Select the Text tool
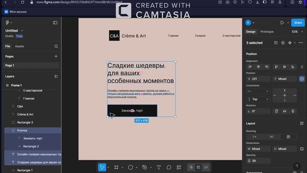 coord(159,167)
